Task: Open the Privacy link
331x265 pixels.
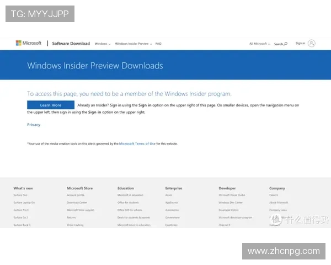Action: click(x=34, y=125)
